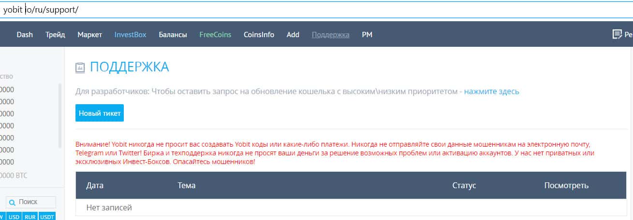Open the Dash menu item
The height and width of the screenshot is (220, 633).
(25, 35)
